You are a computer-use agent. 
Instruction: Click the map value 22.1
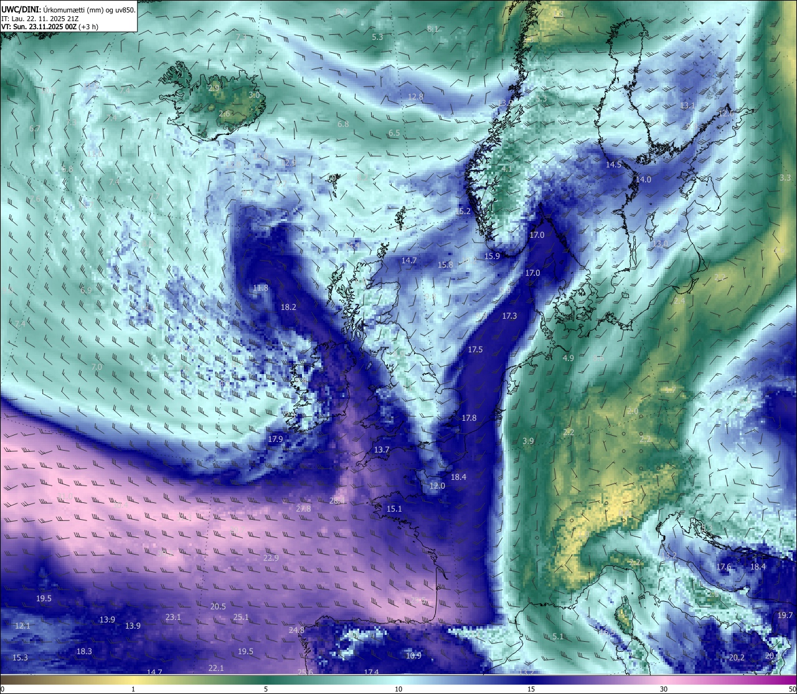[216, 668]
